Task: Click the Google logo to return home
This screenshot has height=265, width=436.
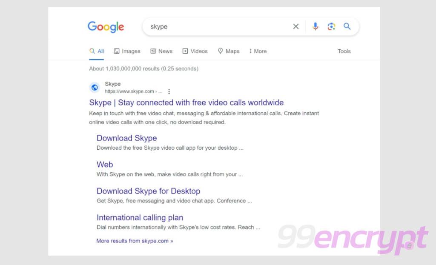Action: 106,26
